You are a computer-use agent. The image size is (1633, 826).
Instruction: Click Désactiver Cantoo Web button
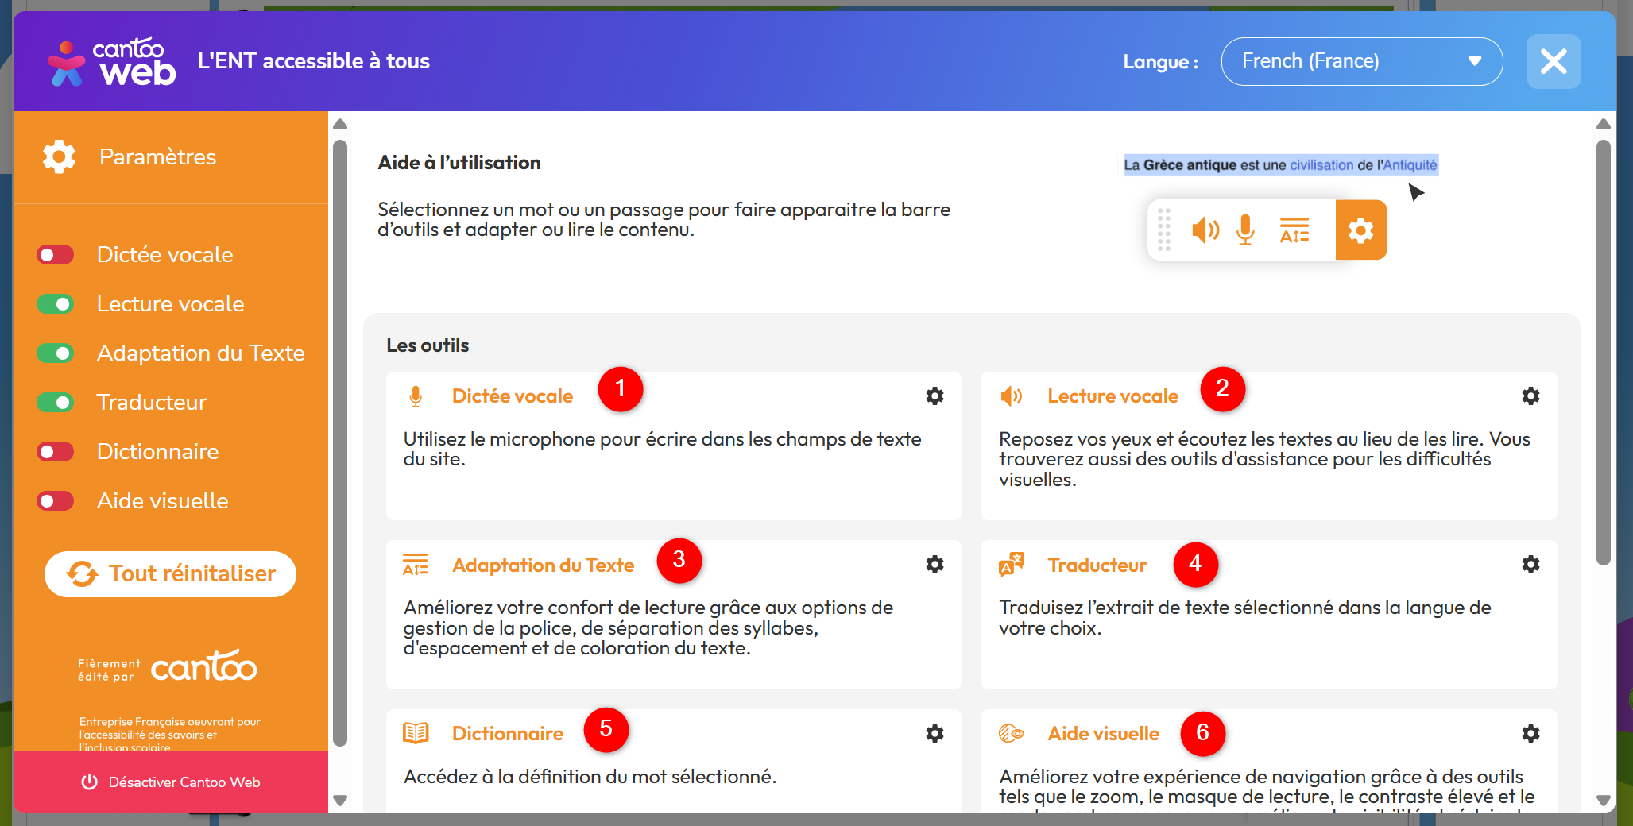pos(171,782)
